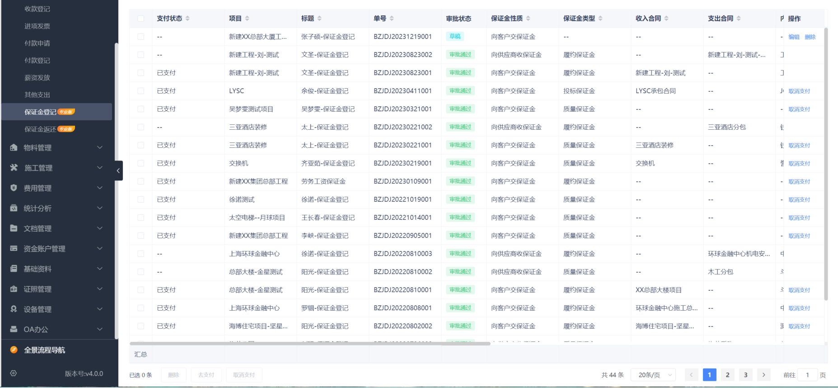Viewport: 838px width, 388px height.
Task: Click the 全景流程导航 orange icon
Action: [x=14, y=350]
